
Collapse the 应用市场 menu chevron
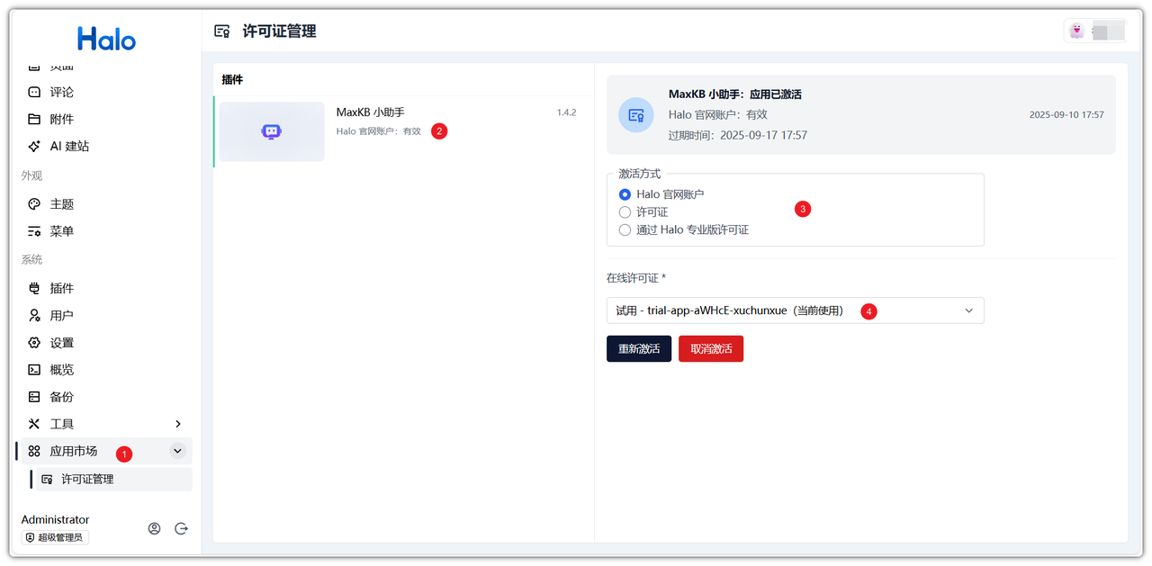[177, 451]
